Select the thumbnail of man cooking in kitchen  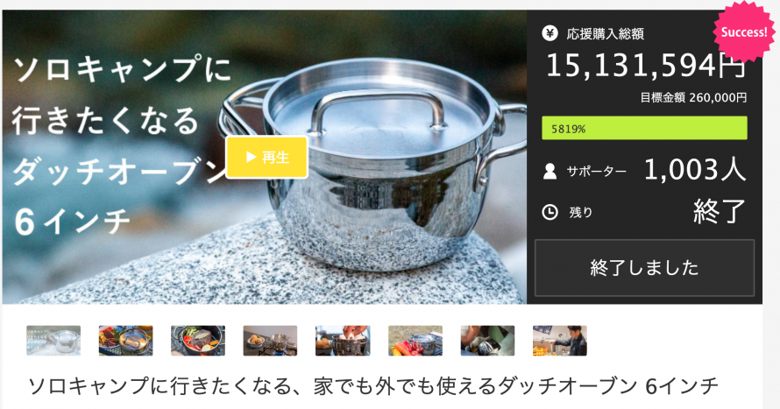pos(560,341)
